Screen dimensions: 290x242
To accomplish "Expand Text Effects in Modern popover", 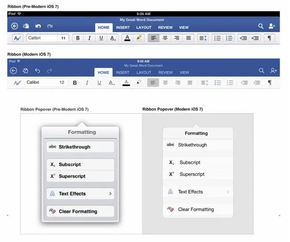I will pos(198,192).
